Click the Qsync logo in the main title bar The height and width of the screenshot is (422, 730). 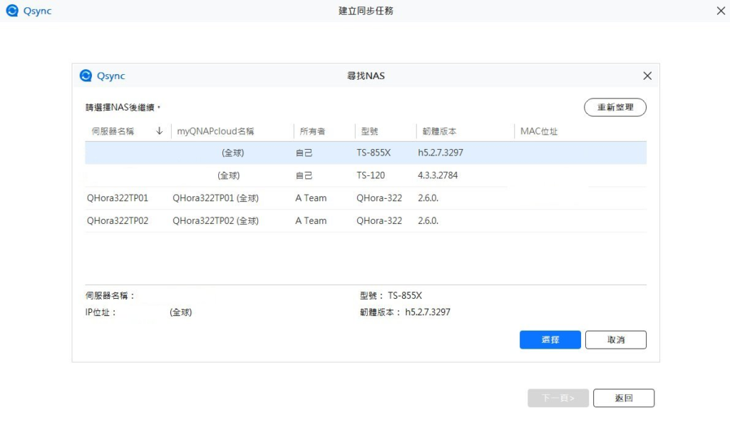12,11
